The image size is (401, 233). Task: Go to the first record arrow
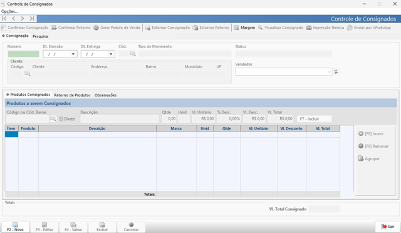4,18
